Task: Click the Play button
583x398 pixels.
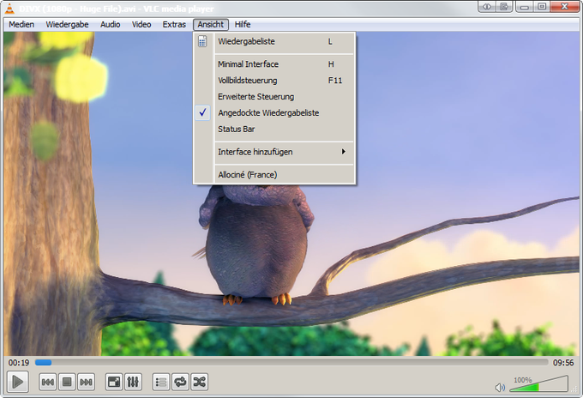Action: click(17, 382)
